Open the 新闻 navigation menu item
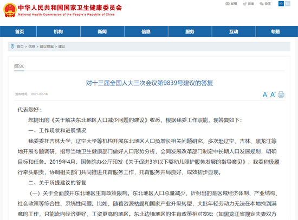This screenshot has width=298, height=220. 102,31
